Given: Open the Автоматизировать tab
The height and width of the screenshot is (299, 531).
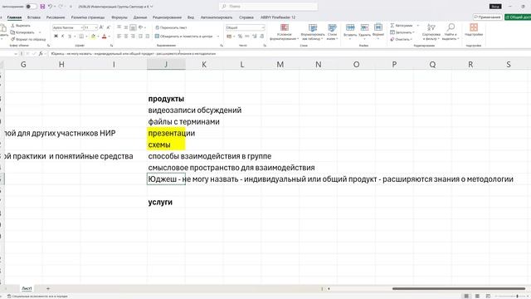Looking at the screenshot, I should (217, 17).
